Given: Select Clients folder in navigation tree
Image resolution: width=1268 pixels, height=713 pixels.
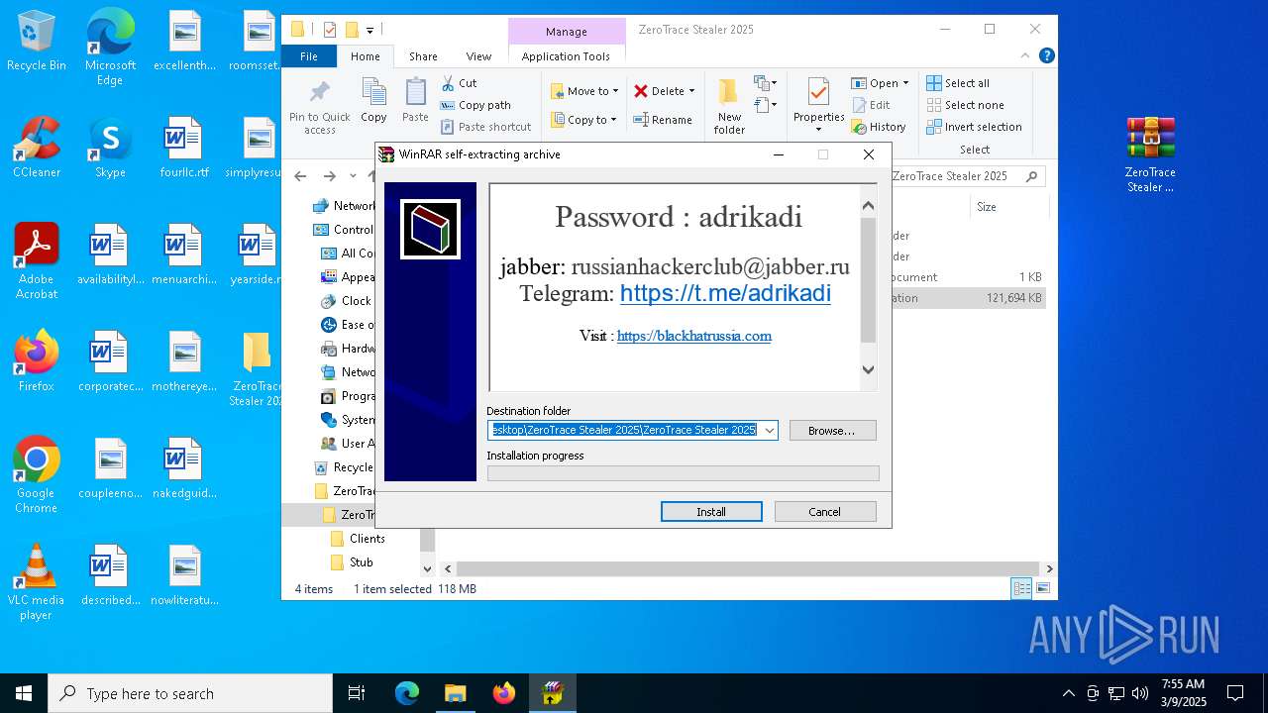Looking at the screenshot, I should pos(367,539).
